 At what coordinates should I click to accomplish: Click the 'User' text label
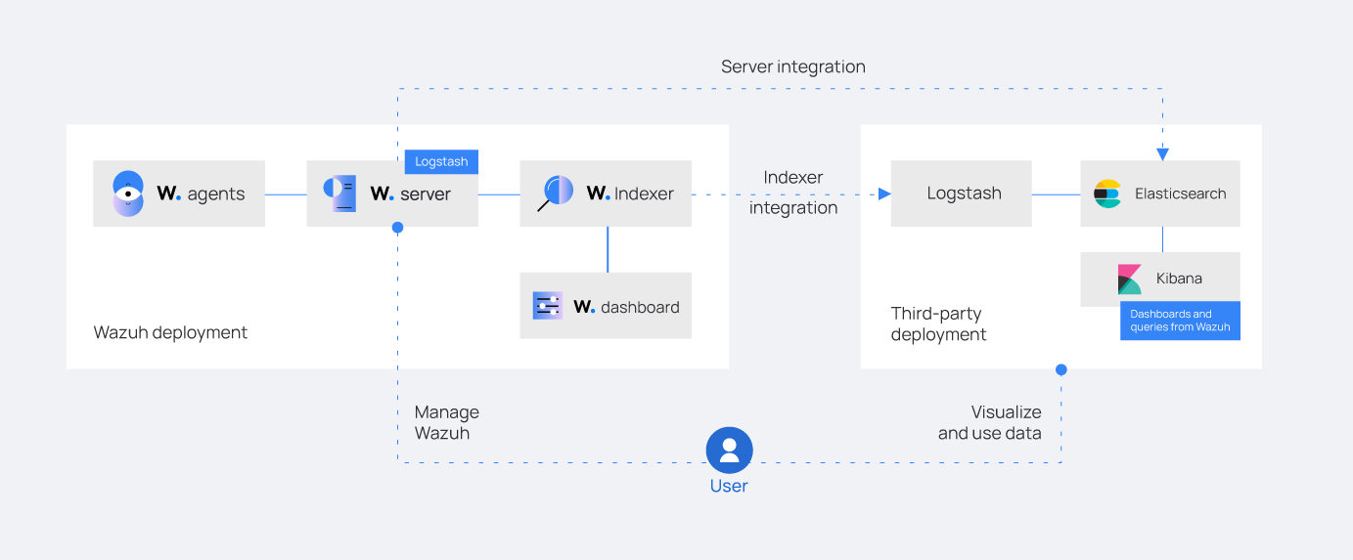pyautogui.click(x=729, y=486)
